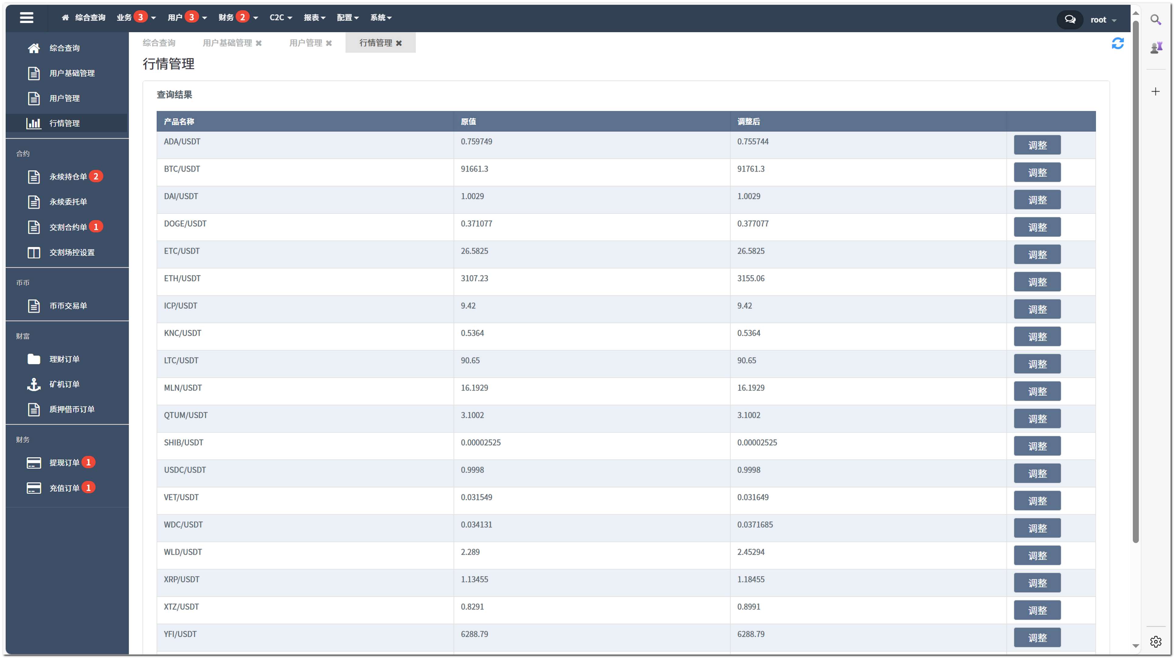Click the hamburger menu icon

point(26,17)
